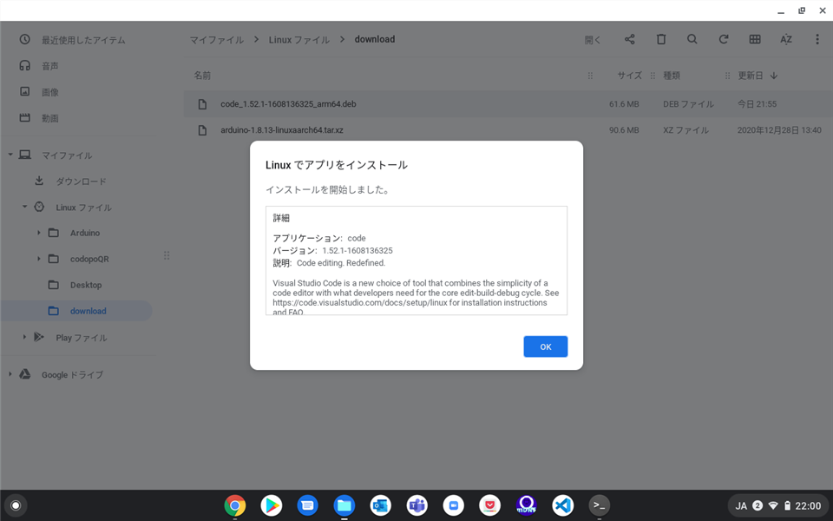Click JA input method indicator
Image resolution: width=833 pixels, height=521 pixels.
[740, 505]
